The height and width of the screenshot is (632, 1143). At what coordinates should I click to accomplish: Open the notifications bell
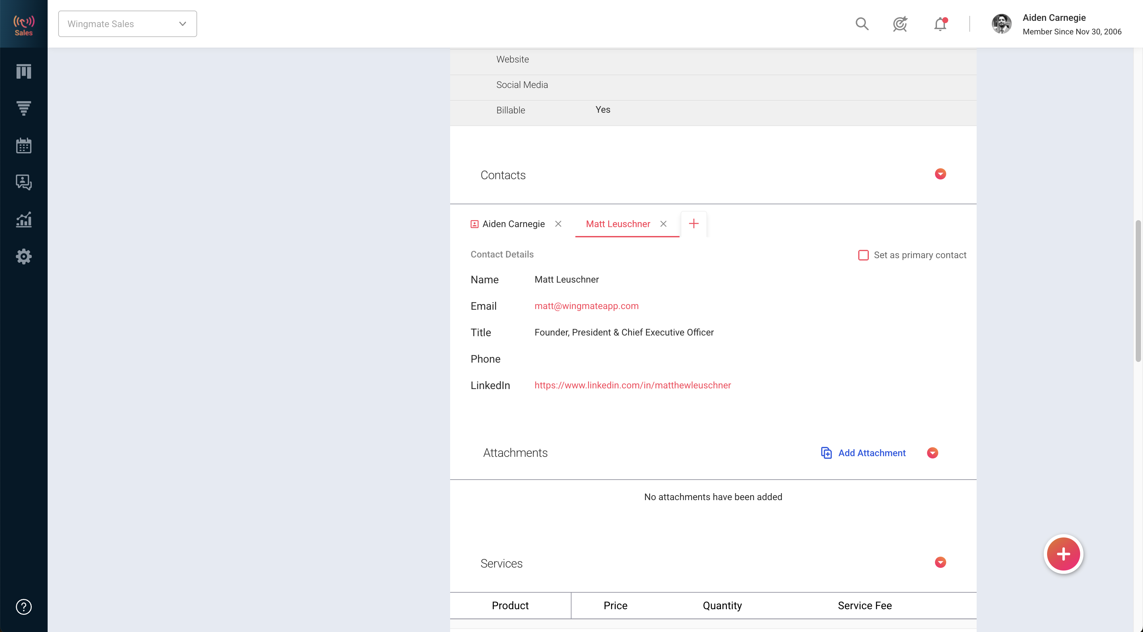pyautogui.click(x=940, y=24)
